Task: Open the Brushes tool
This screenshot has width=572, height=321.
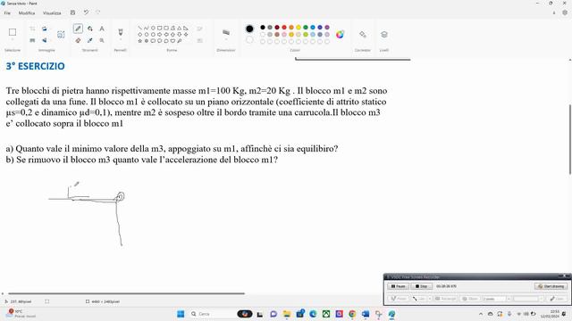Action: click(121, 32)
